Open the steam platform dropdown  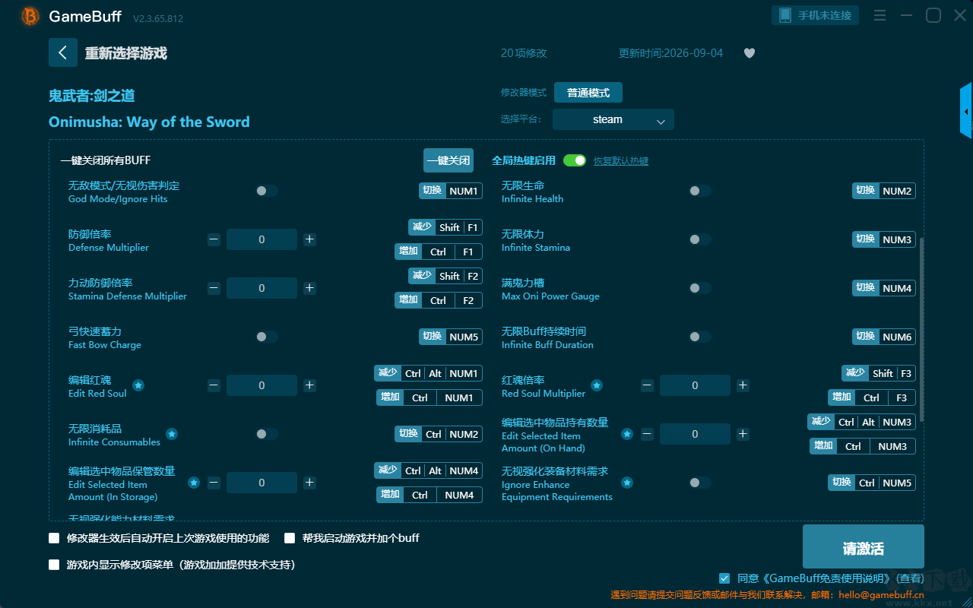coord(613,119)
